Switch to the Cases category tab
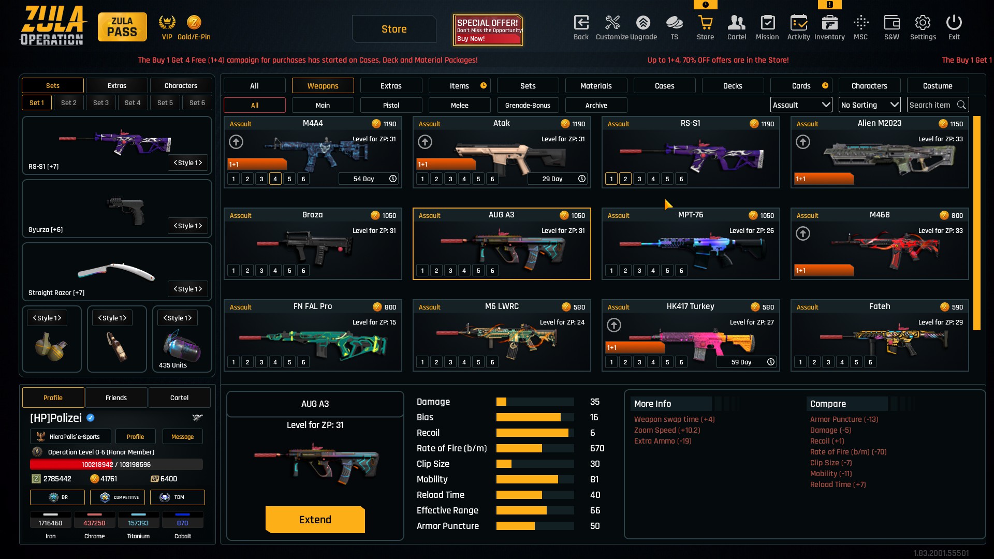 click(664, 86)
